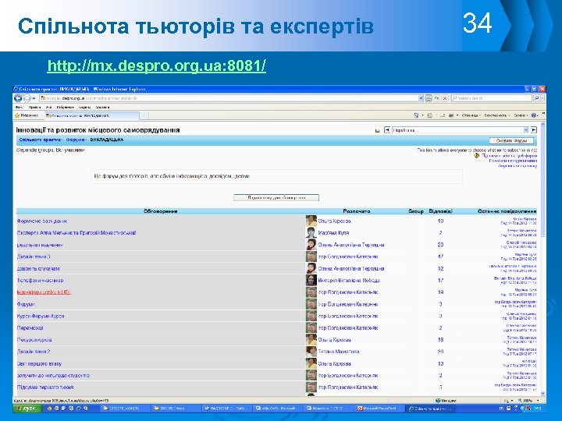Click inside the IE address bar
Image resolution: width=562 pixels, height=421 pixels.
tap(229, 98)
